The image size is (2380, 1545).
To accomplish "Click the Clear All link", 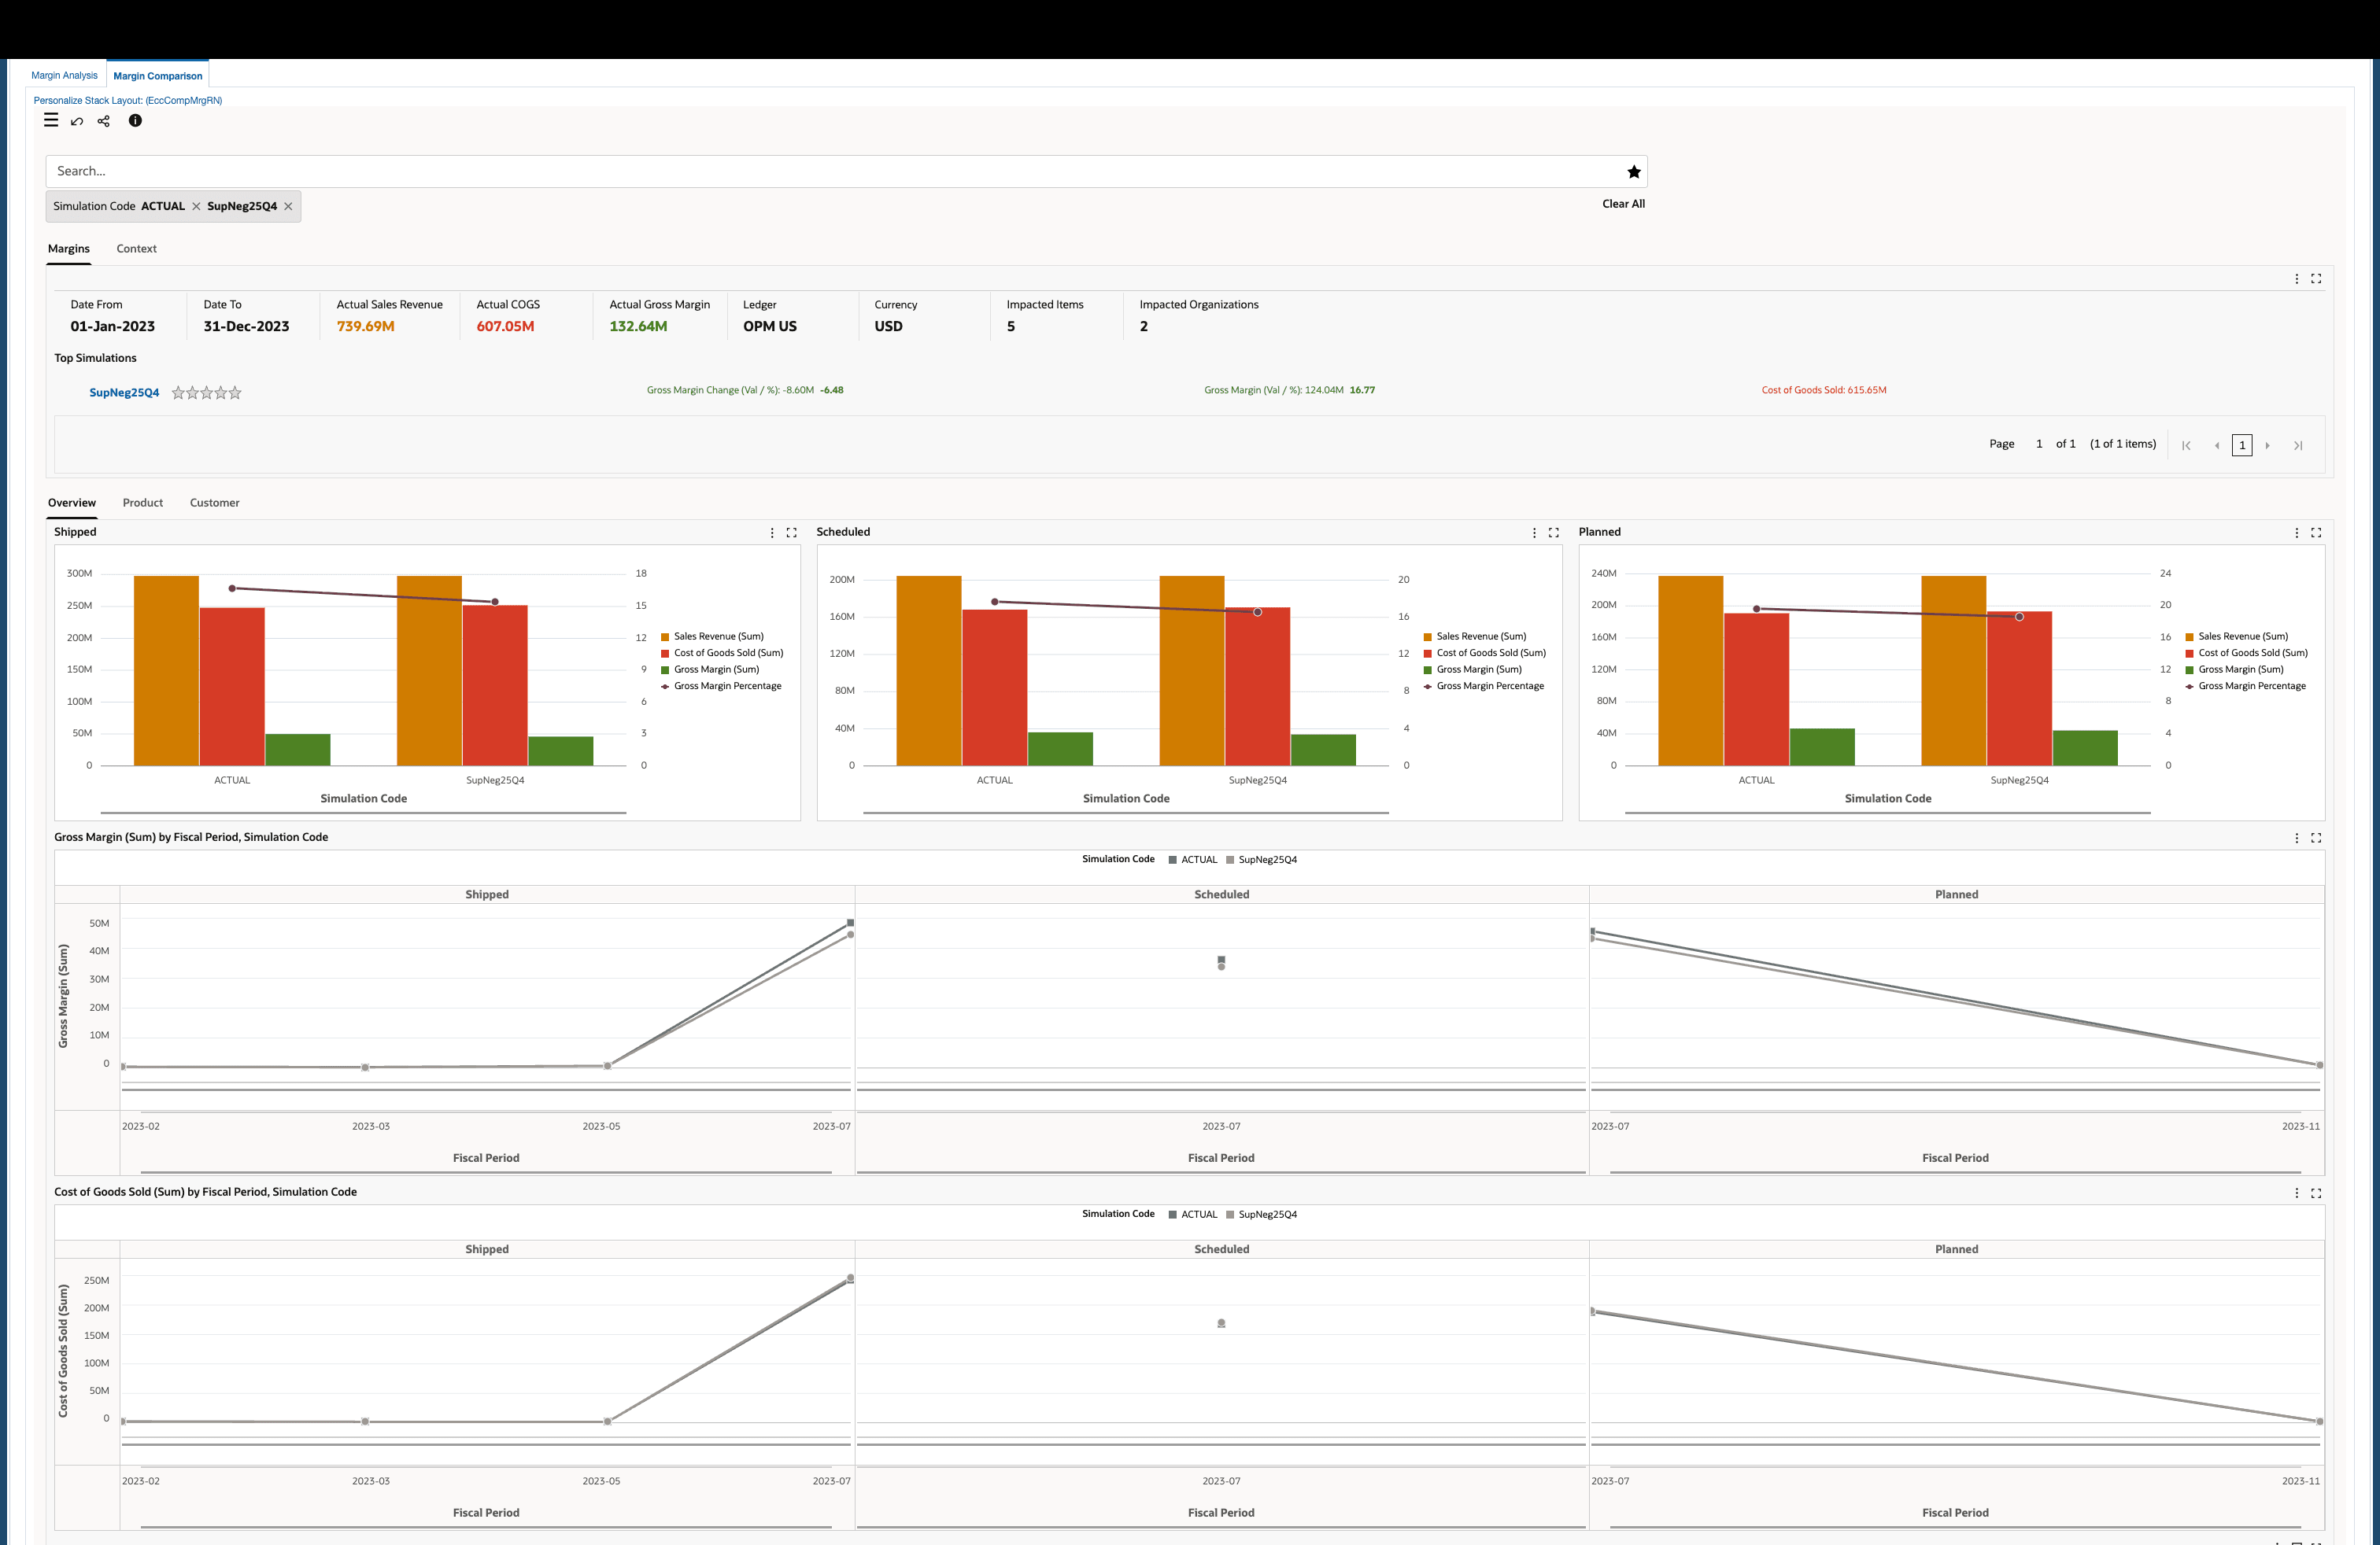I will (1622, 204).
